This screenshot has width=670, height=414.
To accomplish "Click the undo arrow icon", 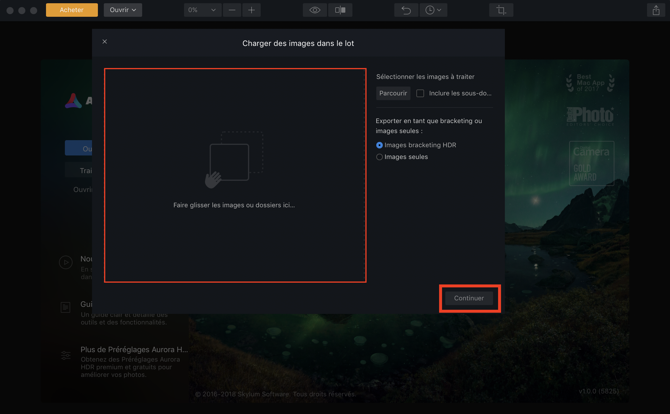I will (406, 10).
